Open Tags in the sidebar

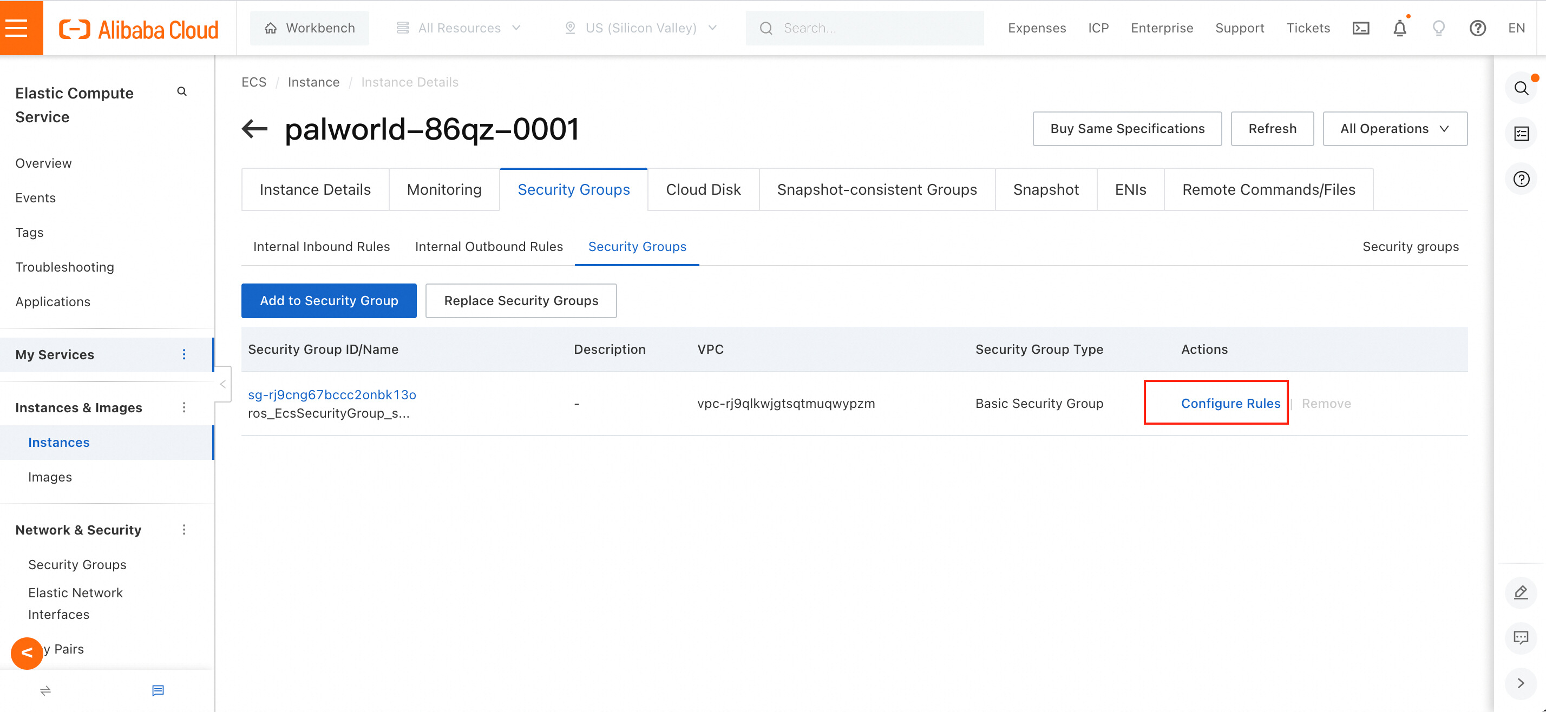click(29, 232)
